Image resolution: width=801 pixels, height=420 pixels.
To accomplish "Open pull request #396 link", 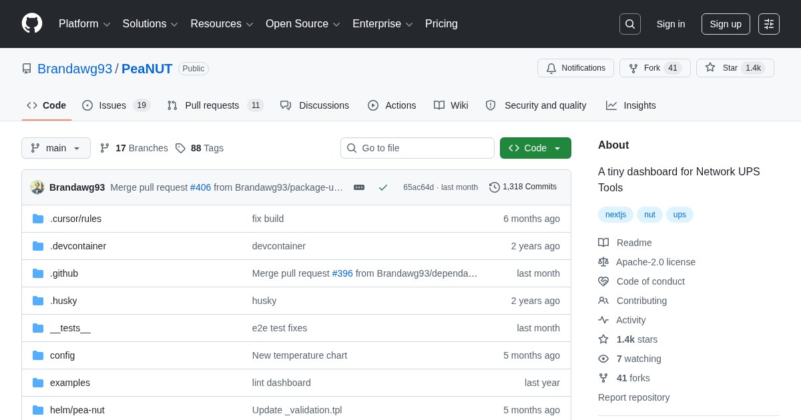I will click(342, 273).
